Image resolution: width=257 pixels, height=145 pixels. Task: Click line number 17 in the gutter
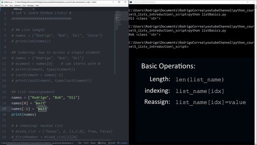(x=4, y=97)
